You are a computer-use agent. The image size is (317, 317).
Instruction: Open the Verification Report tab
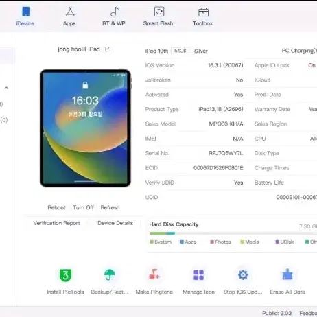[x=56, y=223]
